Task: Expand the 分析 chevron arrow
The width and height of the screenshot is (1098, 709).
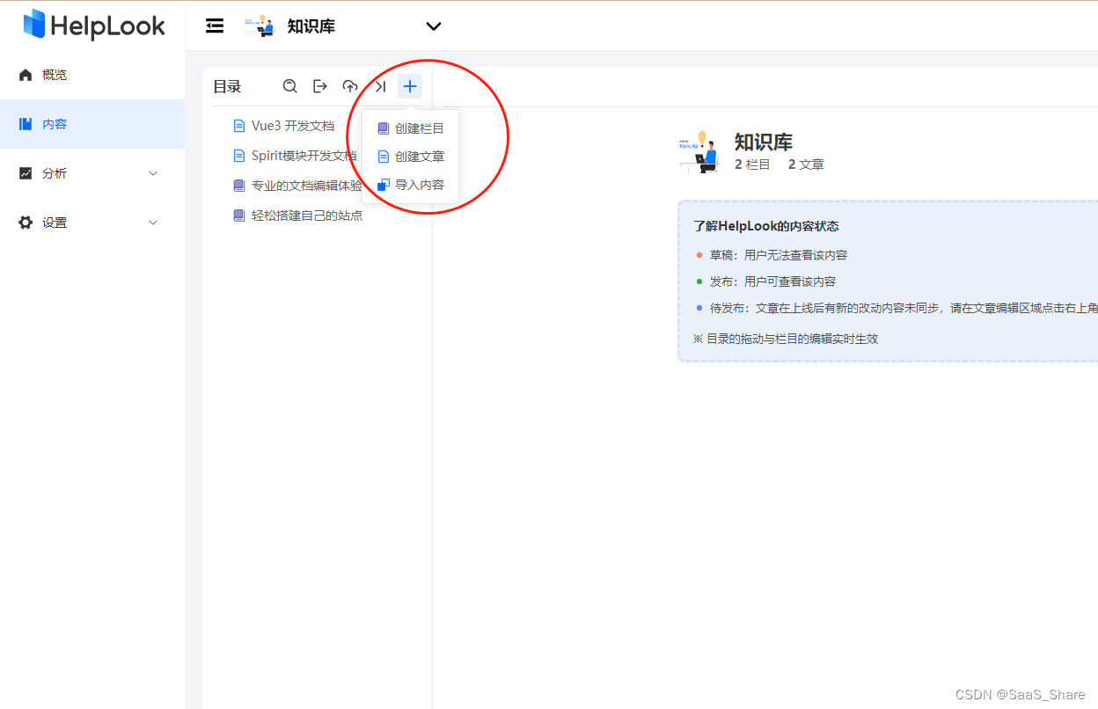Action: (x=153, y=173)
